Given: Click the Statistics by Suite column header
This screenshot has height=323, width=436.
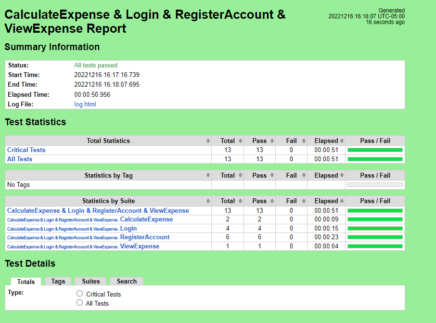Looking at the screenshot, I should [x=108, y=201].
